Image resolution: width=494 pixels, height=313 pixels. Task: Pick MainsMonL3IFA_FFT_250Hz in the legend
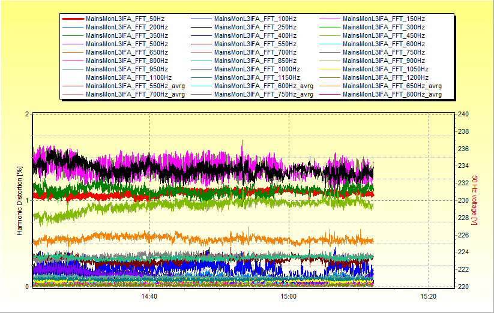[255, 27]
